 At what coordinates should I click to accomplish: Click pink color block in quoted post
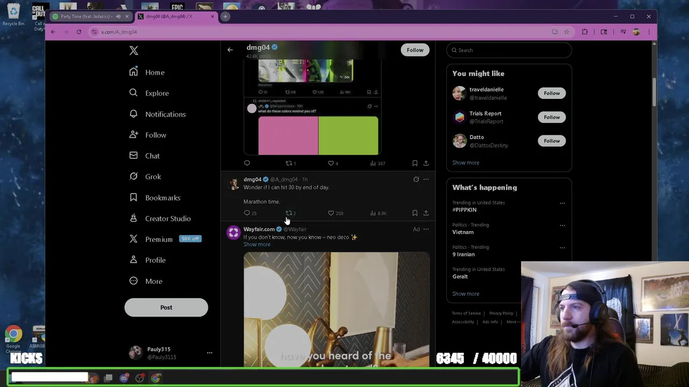(x=288, y=135)
